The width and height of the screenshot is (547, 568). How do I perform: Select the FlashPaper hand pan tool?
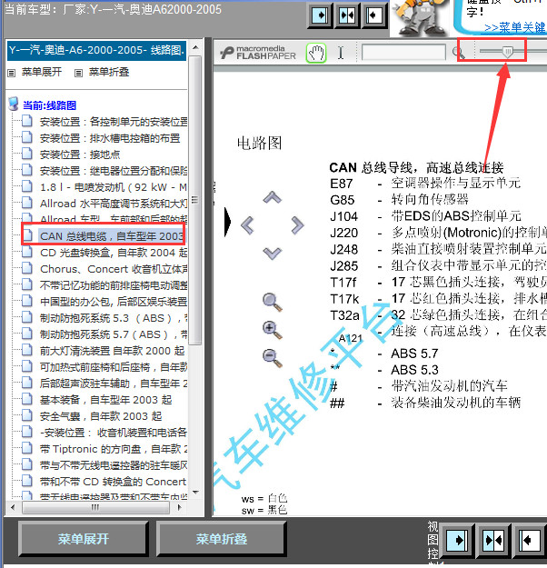click(x=316, y=53)
